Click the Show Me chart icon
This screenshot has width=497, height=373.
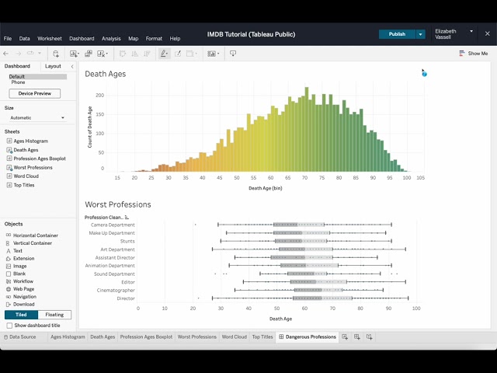(462, 54)
